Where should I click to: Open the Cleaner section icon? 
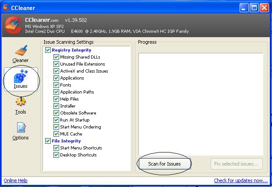tap(20, 52)
